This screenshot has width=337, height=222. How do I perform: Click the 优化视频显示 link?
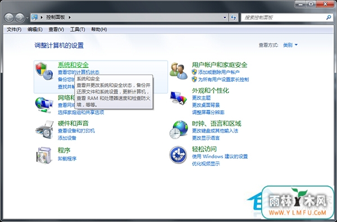(x=206, y=164)
